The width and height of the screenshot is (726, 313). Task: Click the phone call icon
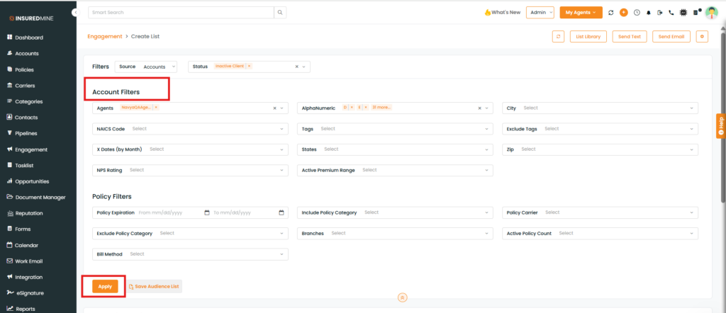671,13
